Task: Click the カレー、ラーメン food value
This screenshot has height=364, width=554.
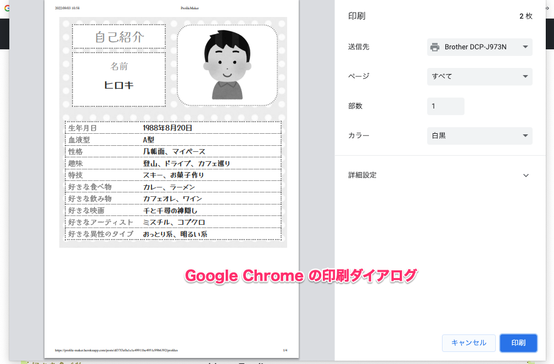Action: tap(169, 187)
